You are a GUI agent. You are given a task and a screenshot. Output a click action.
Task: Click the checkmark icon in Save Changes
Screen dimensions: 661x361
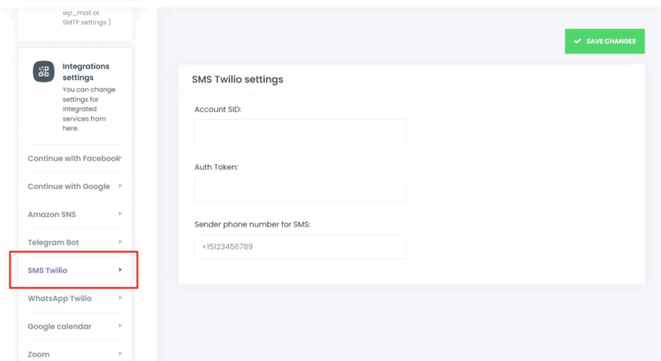(x=578, y=41)
